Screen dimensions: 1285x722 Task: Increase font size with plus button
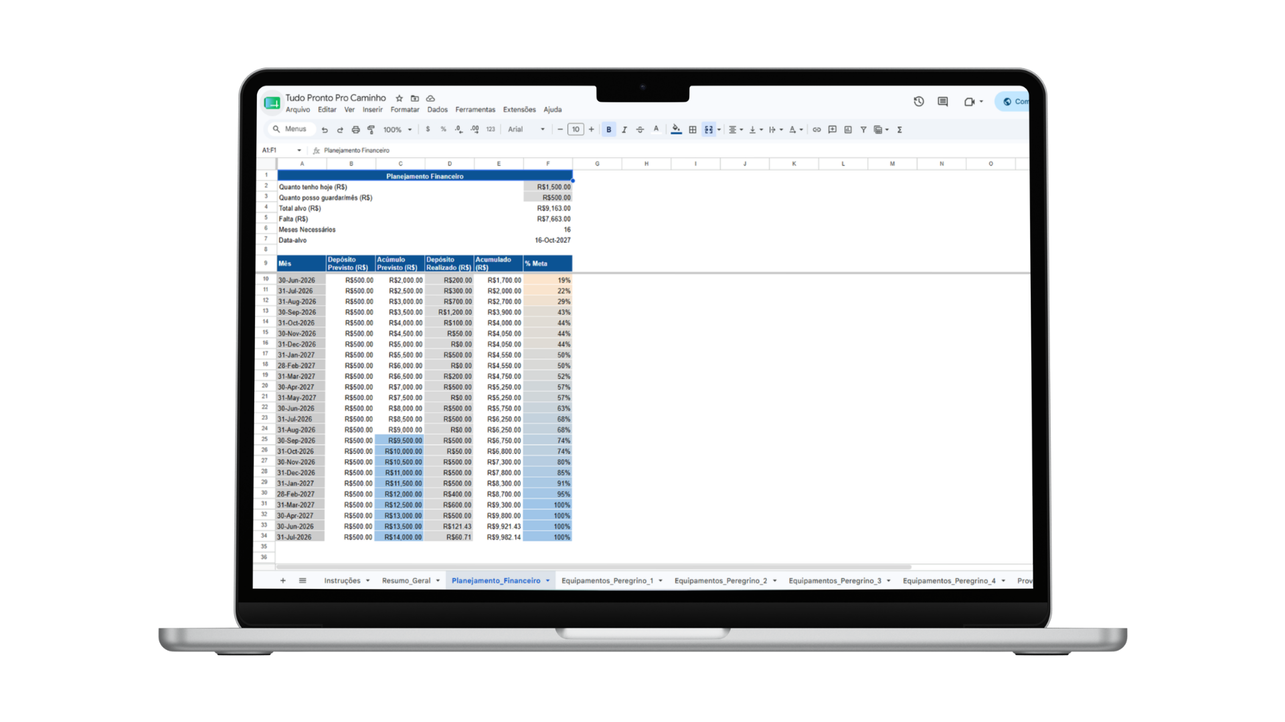coord(591,130)
